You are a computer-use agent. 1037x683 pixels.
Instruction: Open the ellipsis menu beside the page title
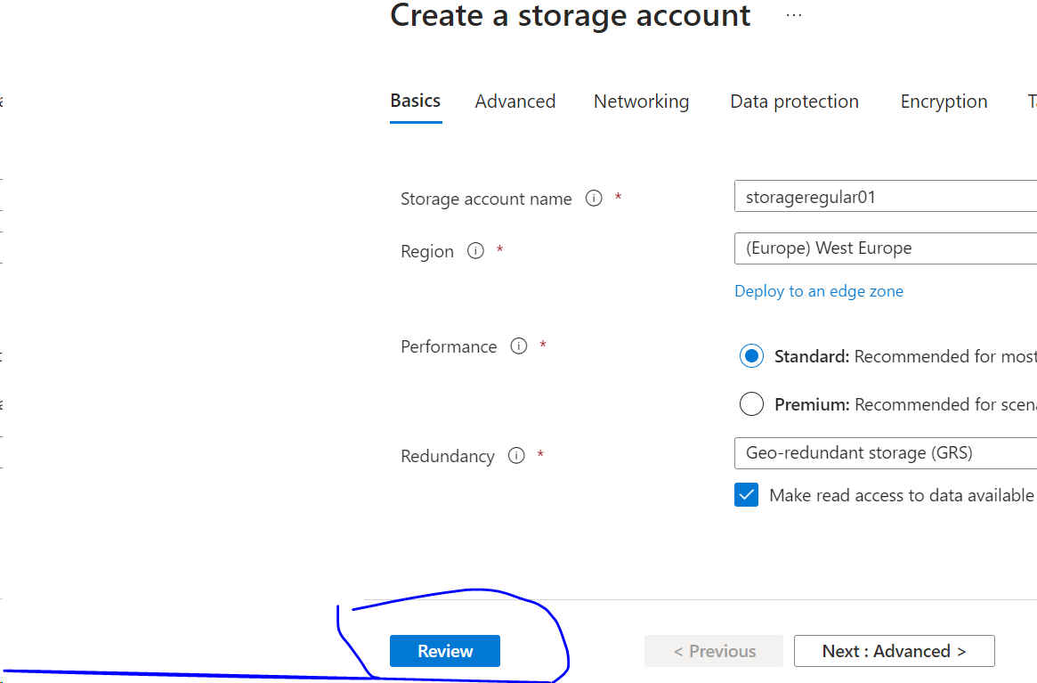pyautogui.click(x=794, y=16)
